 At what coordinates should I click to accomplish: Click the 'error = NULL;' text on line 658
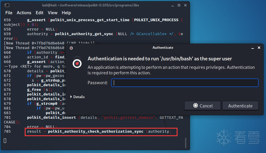point(42,29)
